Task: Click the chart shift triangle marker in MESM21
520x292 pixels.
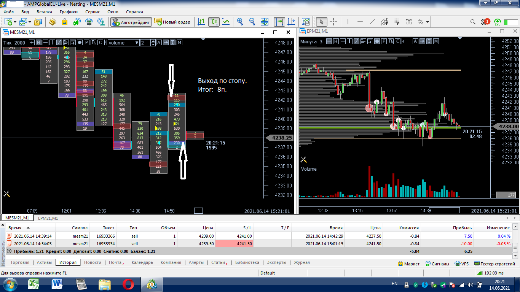Action: [203, 39]
